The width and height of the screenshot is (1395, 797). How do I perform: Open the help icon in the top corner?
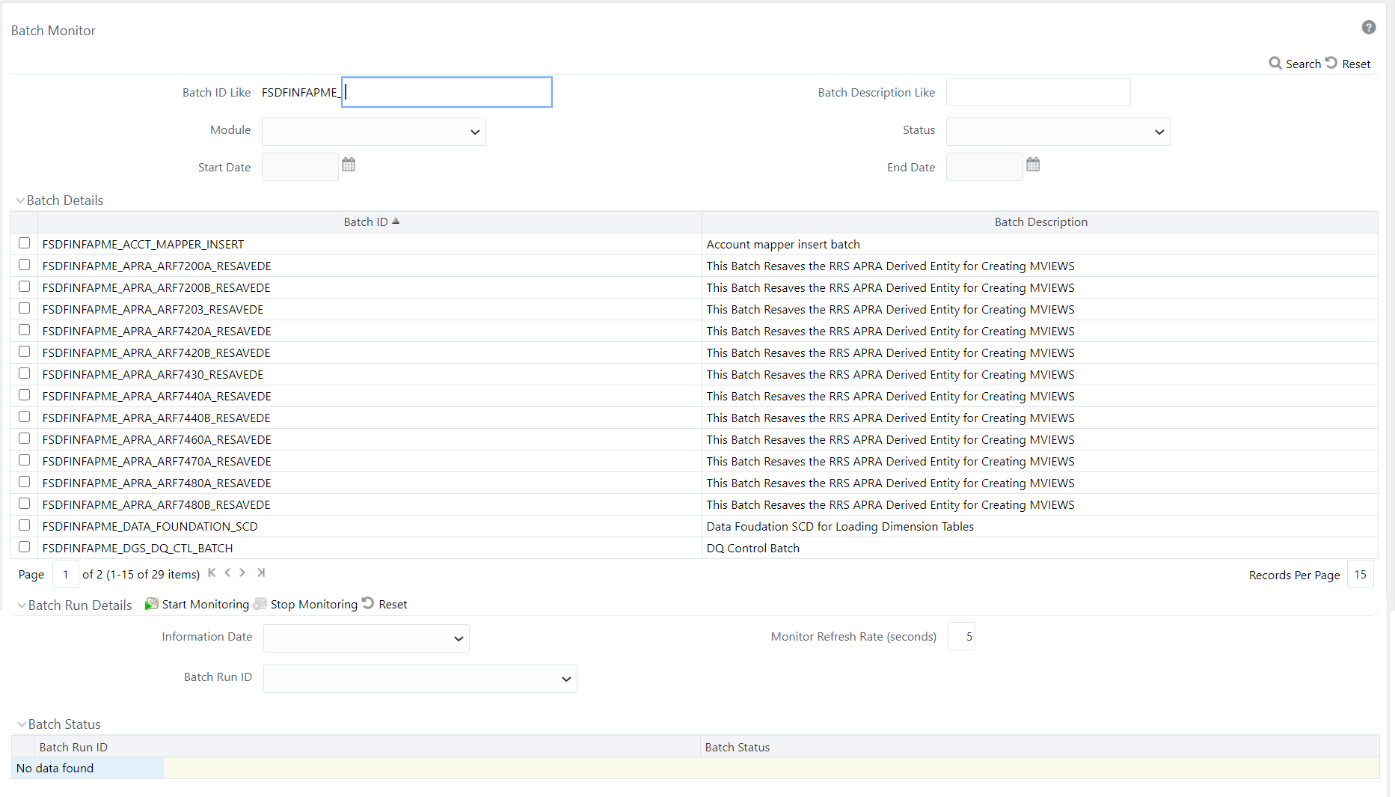coord(1369,27)
